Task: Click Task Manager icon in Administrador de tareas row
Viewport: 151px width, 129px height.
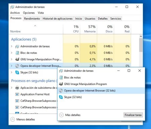Action: (17, 46)
